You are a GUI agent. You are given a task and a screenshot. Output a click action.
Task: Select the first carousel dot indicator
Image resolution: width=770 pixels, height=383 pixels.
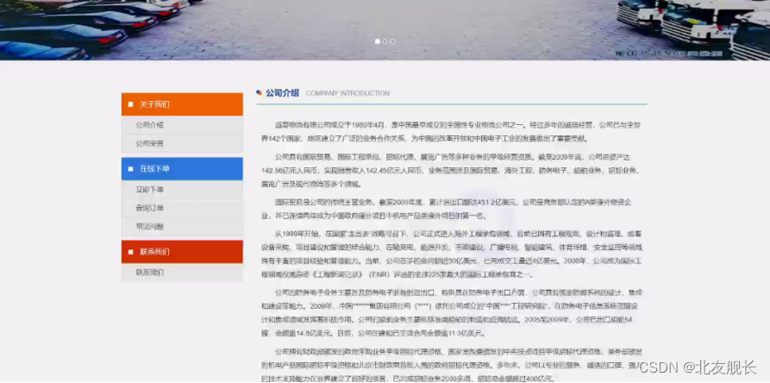tap(377, 41)
